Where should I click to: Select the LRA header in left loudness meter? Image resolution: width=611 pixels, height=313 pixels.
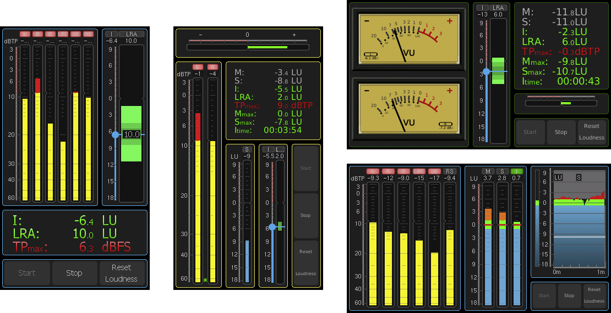(x=131, y=34)
